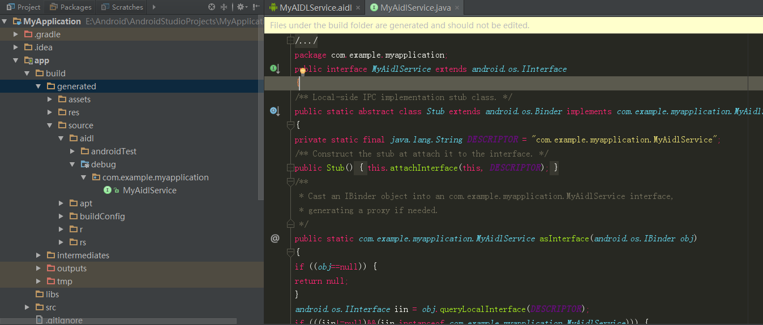Collapse the generated folder tree node
This screenshot has width=763, height=325.
pyautogui.click(x=38, y=86)
